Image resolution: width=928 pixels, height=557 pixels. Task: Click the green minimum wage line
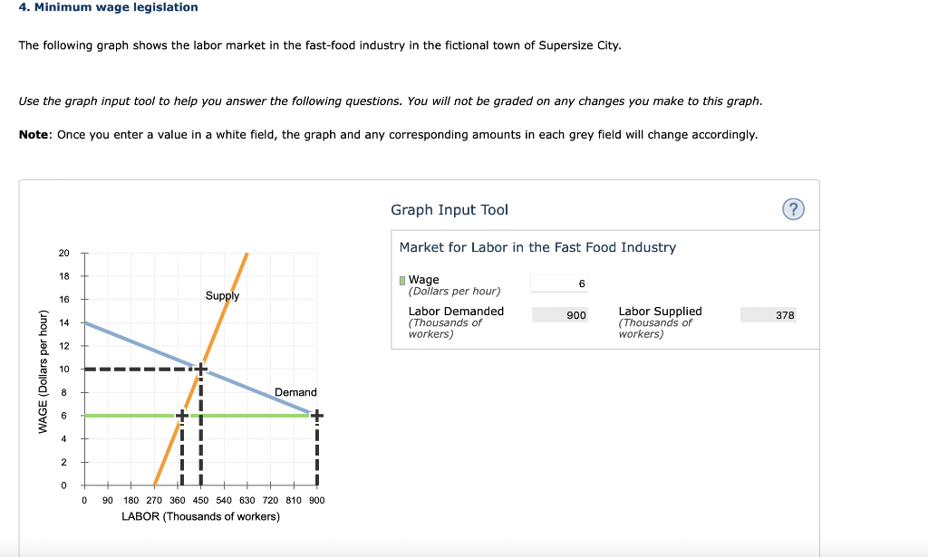pyautogui.click(x=136, y=415)
